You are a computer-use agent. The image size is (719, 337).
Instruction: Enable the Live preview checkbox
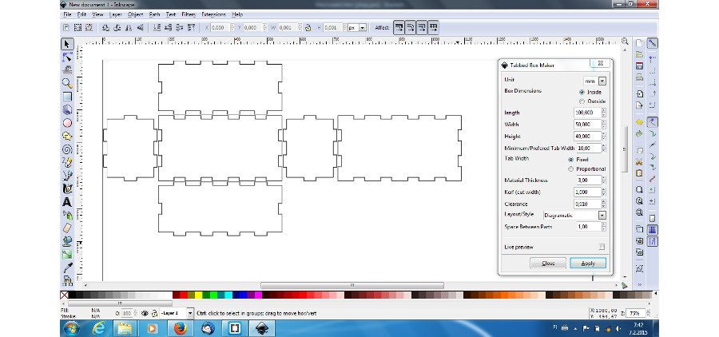coord(602,247)
